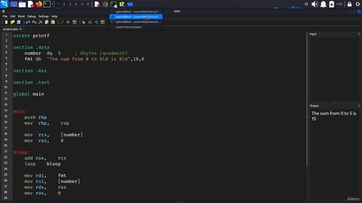Detach the Input panel with its corner button

(x=359, y=34)
